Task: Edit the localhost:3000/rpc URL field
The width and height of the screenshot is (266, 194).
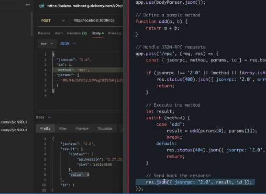Action: 94,20
